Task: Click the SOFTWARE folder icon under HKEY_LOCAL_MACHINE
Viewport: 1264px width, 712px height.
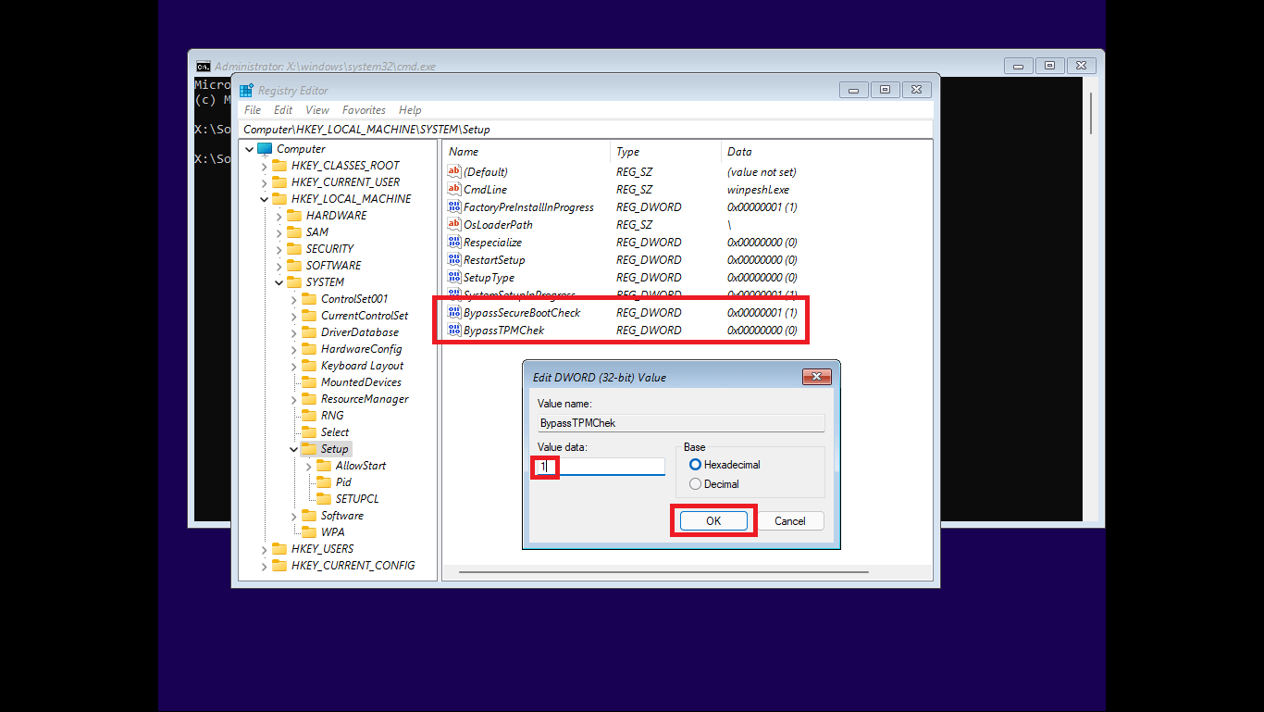Action: [x=294, y=265]
